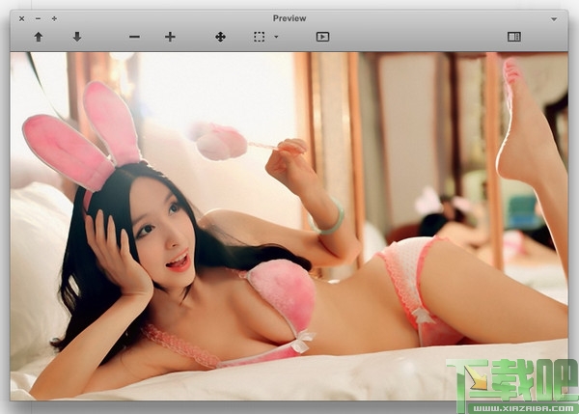
Task: Go to previous image with up arrow
Action: [x=39, y=37]
